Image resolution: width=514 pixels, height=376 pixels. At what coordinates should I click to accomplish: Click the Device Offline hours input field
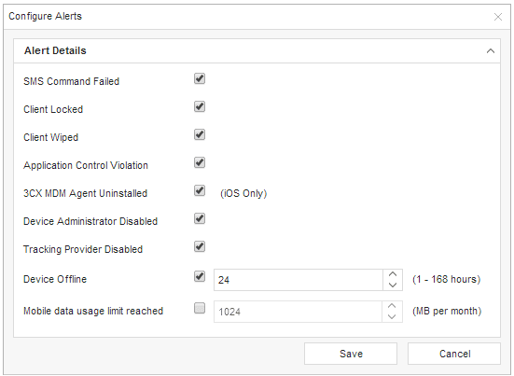(299, 280)
